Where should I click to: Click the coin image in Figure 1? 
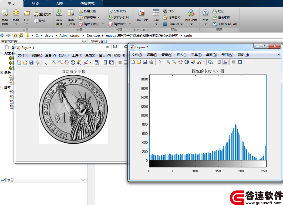(x=73, y=109)
